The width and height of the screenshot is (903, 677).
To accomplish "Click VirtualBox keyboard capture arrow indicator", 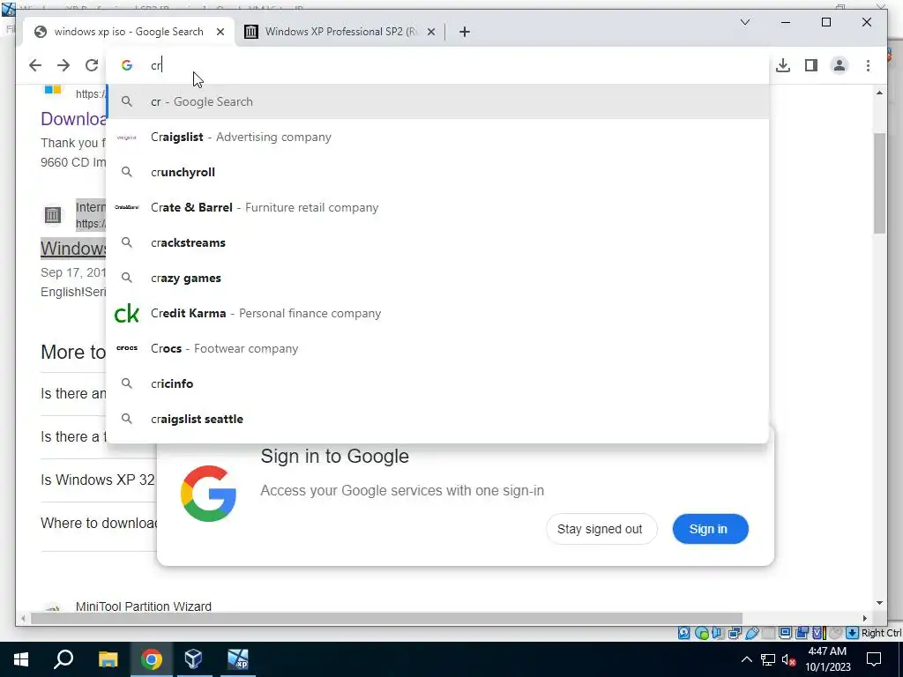I will pyautogui.click(x=852, y=633).
